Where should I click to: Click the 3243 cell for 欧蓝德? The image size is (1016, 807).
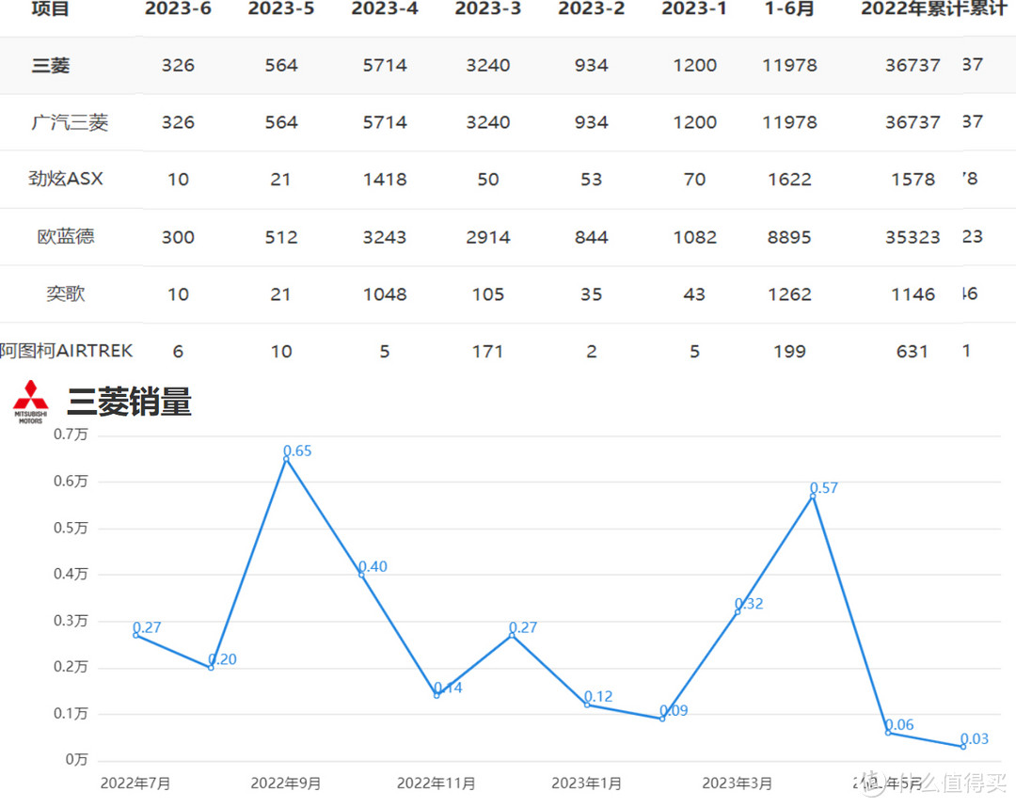click(385, 237)
